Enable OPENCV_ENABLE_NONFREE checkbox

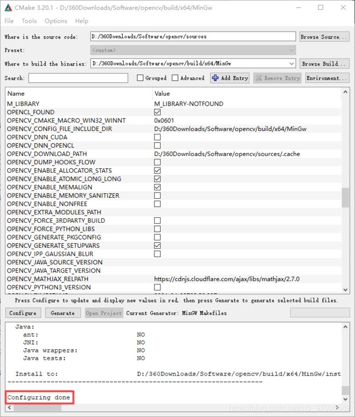157,204
